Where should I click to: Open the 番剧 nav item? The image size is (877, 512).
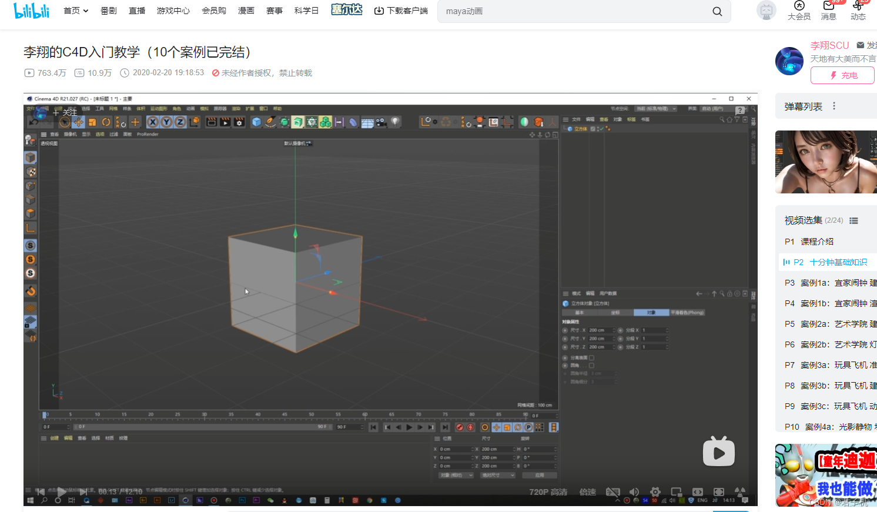109,11
